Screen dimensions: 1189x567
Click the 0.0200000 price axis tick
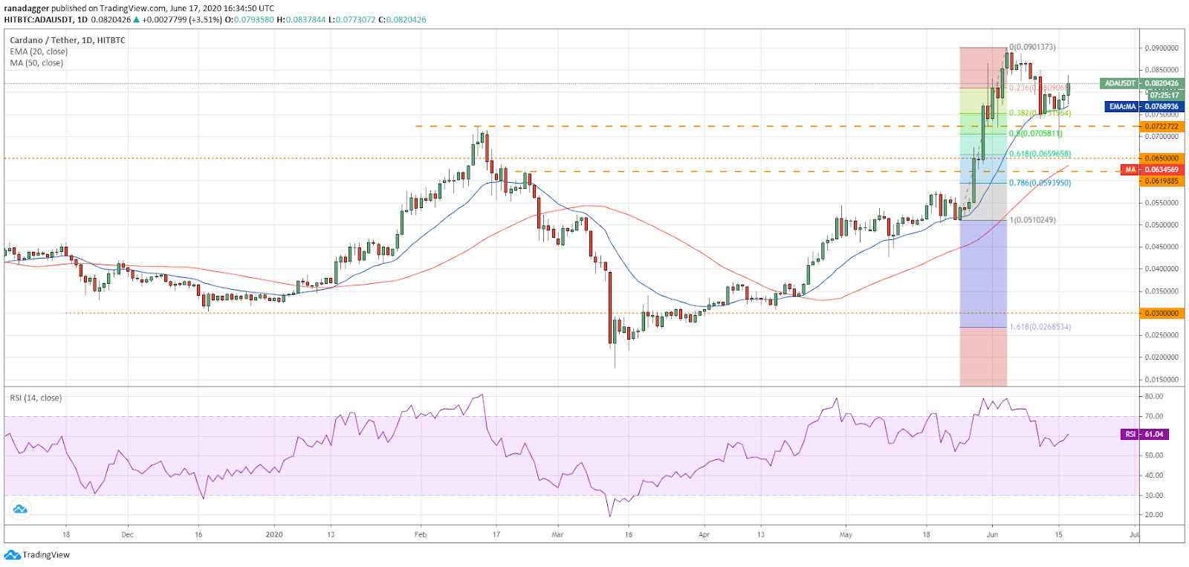[x=1162, y=357]
